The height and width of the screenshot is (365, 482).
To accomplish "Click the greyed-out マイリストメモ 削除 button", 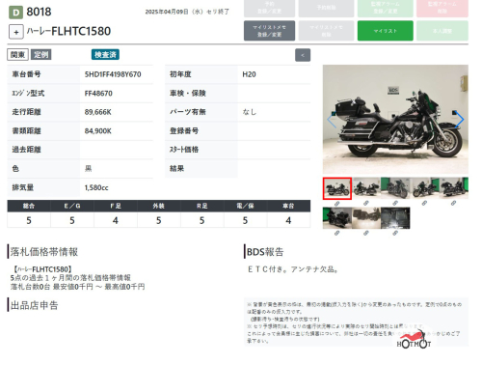I will click(x=326, y=31).
